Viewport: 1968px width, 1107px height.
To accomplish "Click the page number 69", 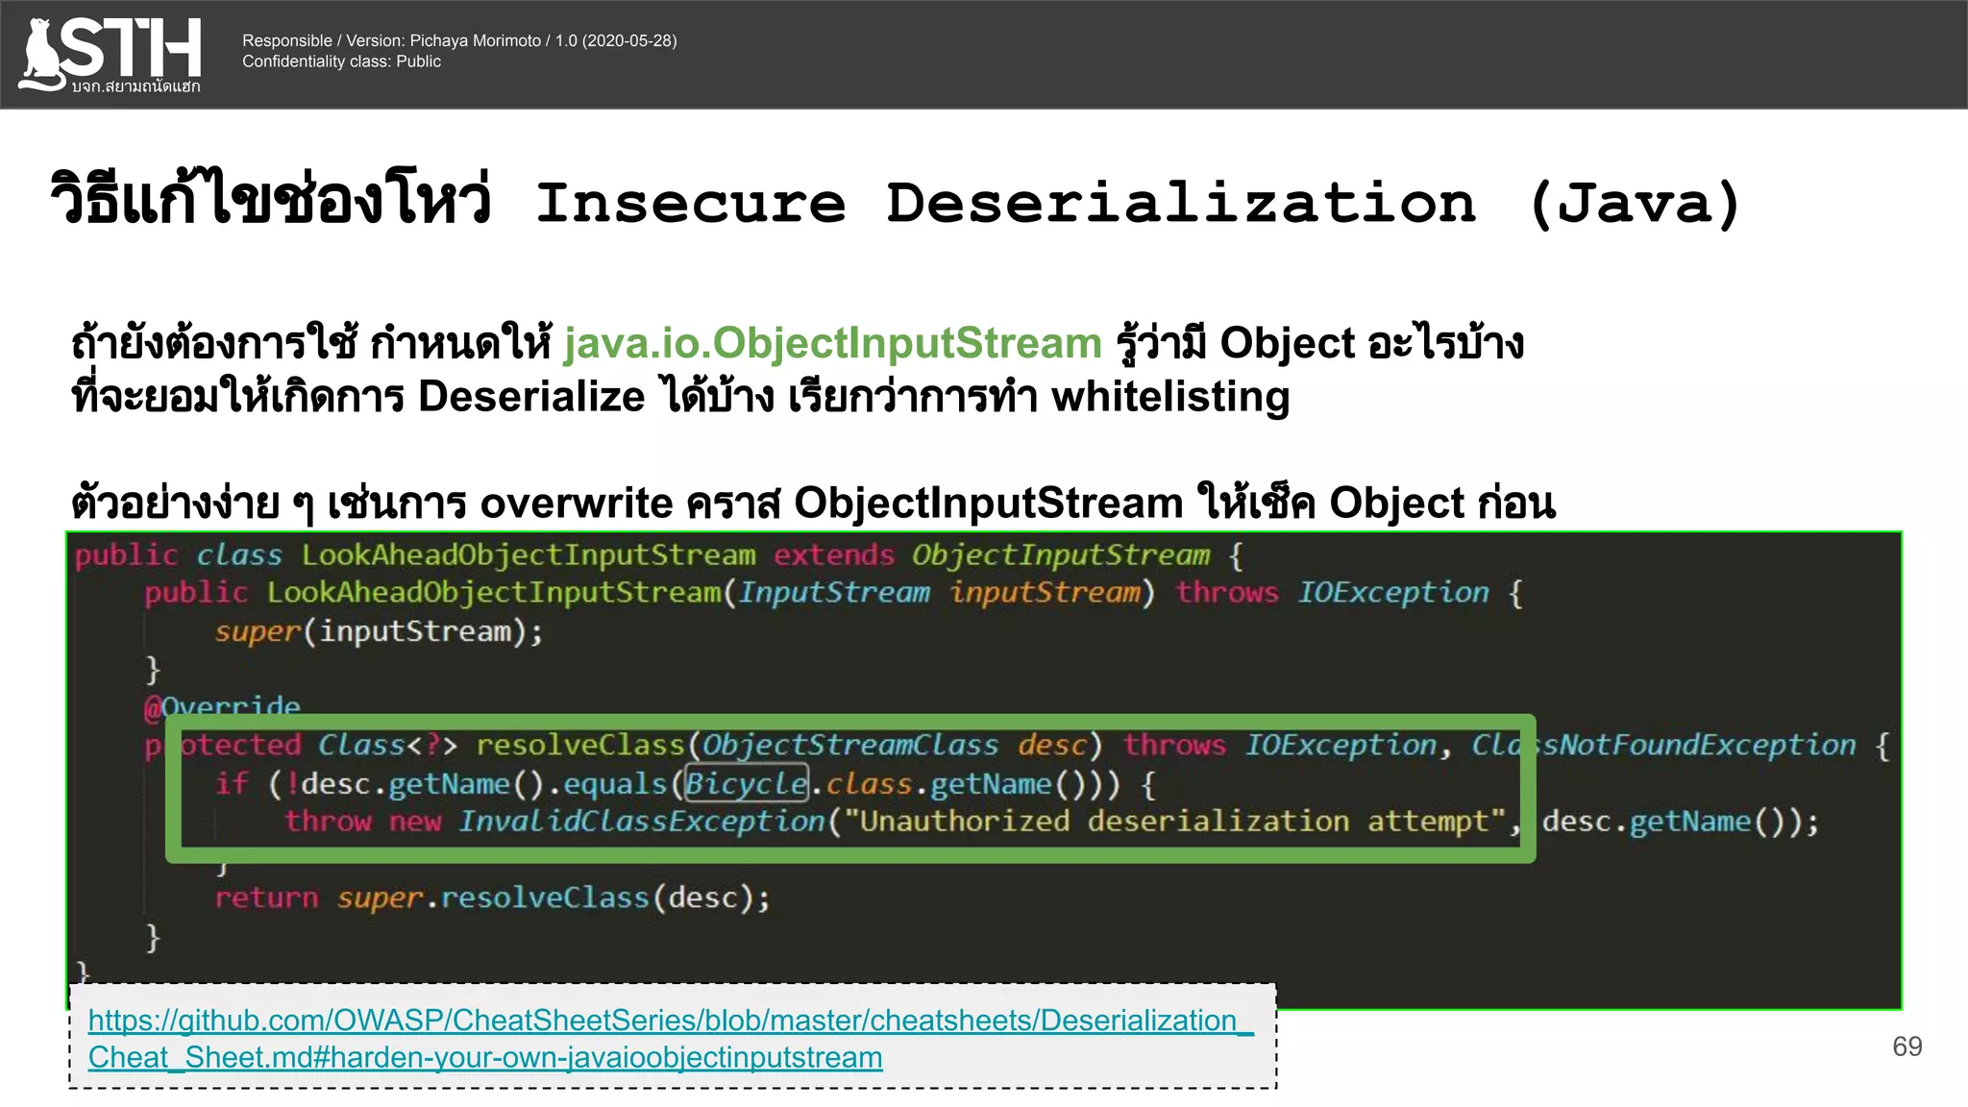I will [1906, 1046].
